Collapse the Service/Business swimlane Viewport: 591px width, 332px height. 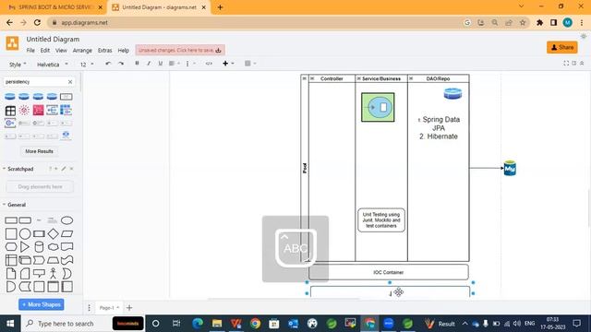(359, 78)
